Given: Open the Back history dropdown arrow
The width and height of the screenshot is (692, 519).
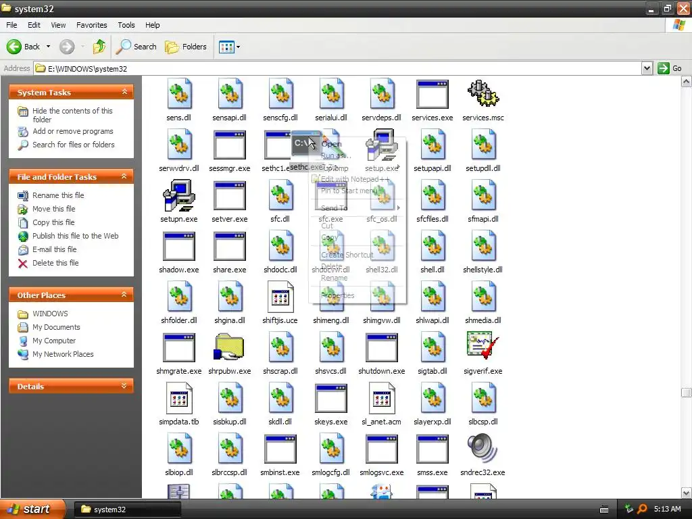Looking at the screenshot, I should [x=48, y=47].
